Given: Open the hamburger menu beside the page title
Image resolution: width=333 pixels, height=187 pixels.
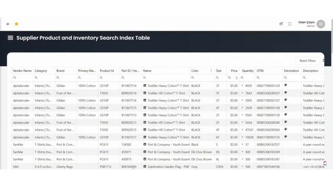Looking at the screenshot, I should [x=10, y=38].
